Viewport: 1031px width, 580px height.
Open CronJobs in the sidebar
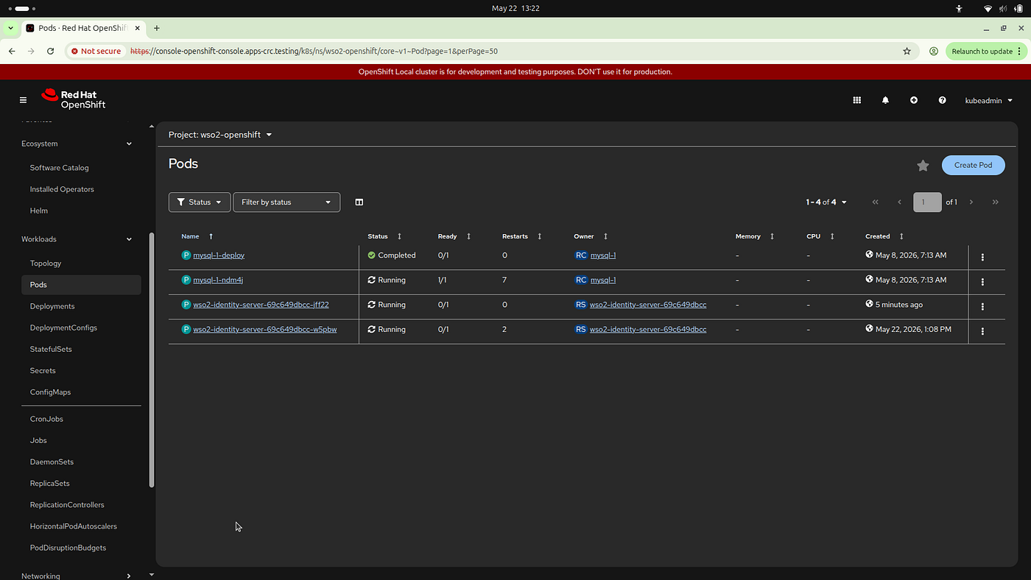coord(46,419)
